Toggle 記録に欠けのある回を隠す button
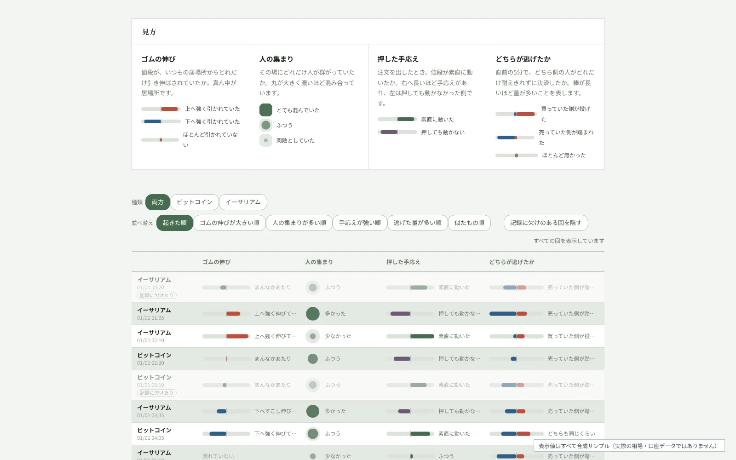Viewport: 736px width, 460px height. click(546, 223)
